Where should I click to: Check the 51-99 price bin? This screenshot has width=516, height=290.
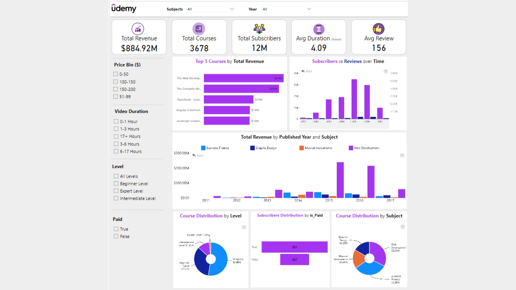pyautogui.click(x=116, y=96)
